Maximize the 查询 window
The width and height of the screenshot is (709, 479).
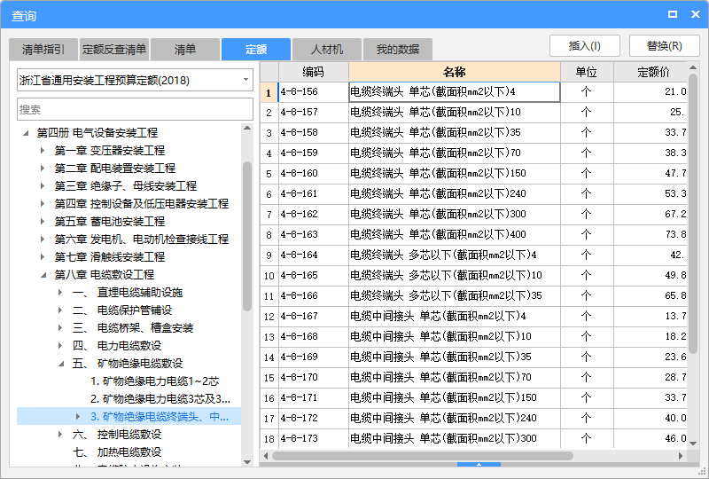point(673,14)
